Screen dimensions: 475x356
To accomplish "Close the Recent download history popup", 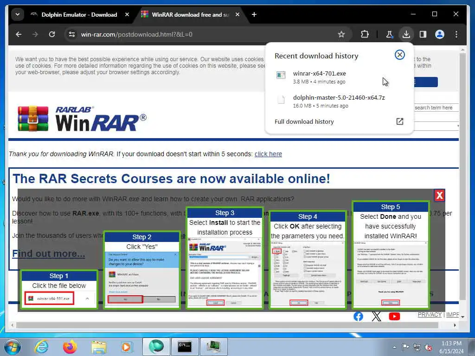I will point(399,55).
